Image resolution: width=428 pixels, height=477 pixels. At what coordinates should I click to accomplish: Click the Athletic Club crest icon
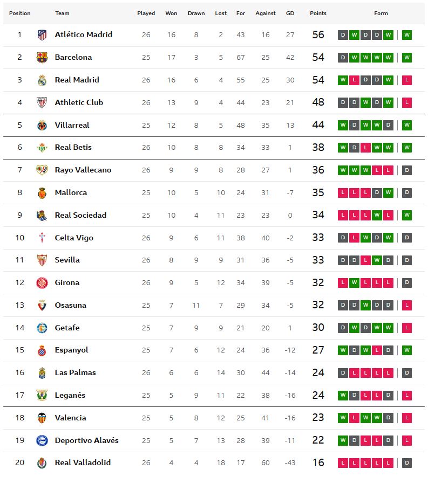coord(42,102)
